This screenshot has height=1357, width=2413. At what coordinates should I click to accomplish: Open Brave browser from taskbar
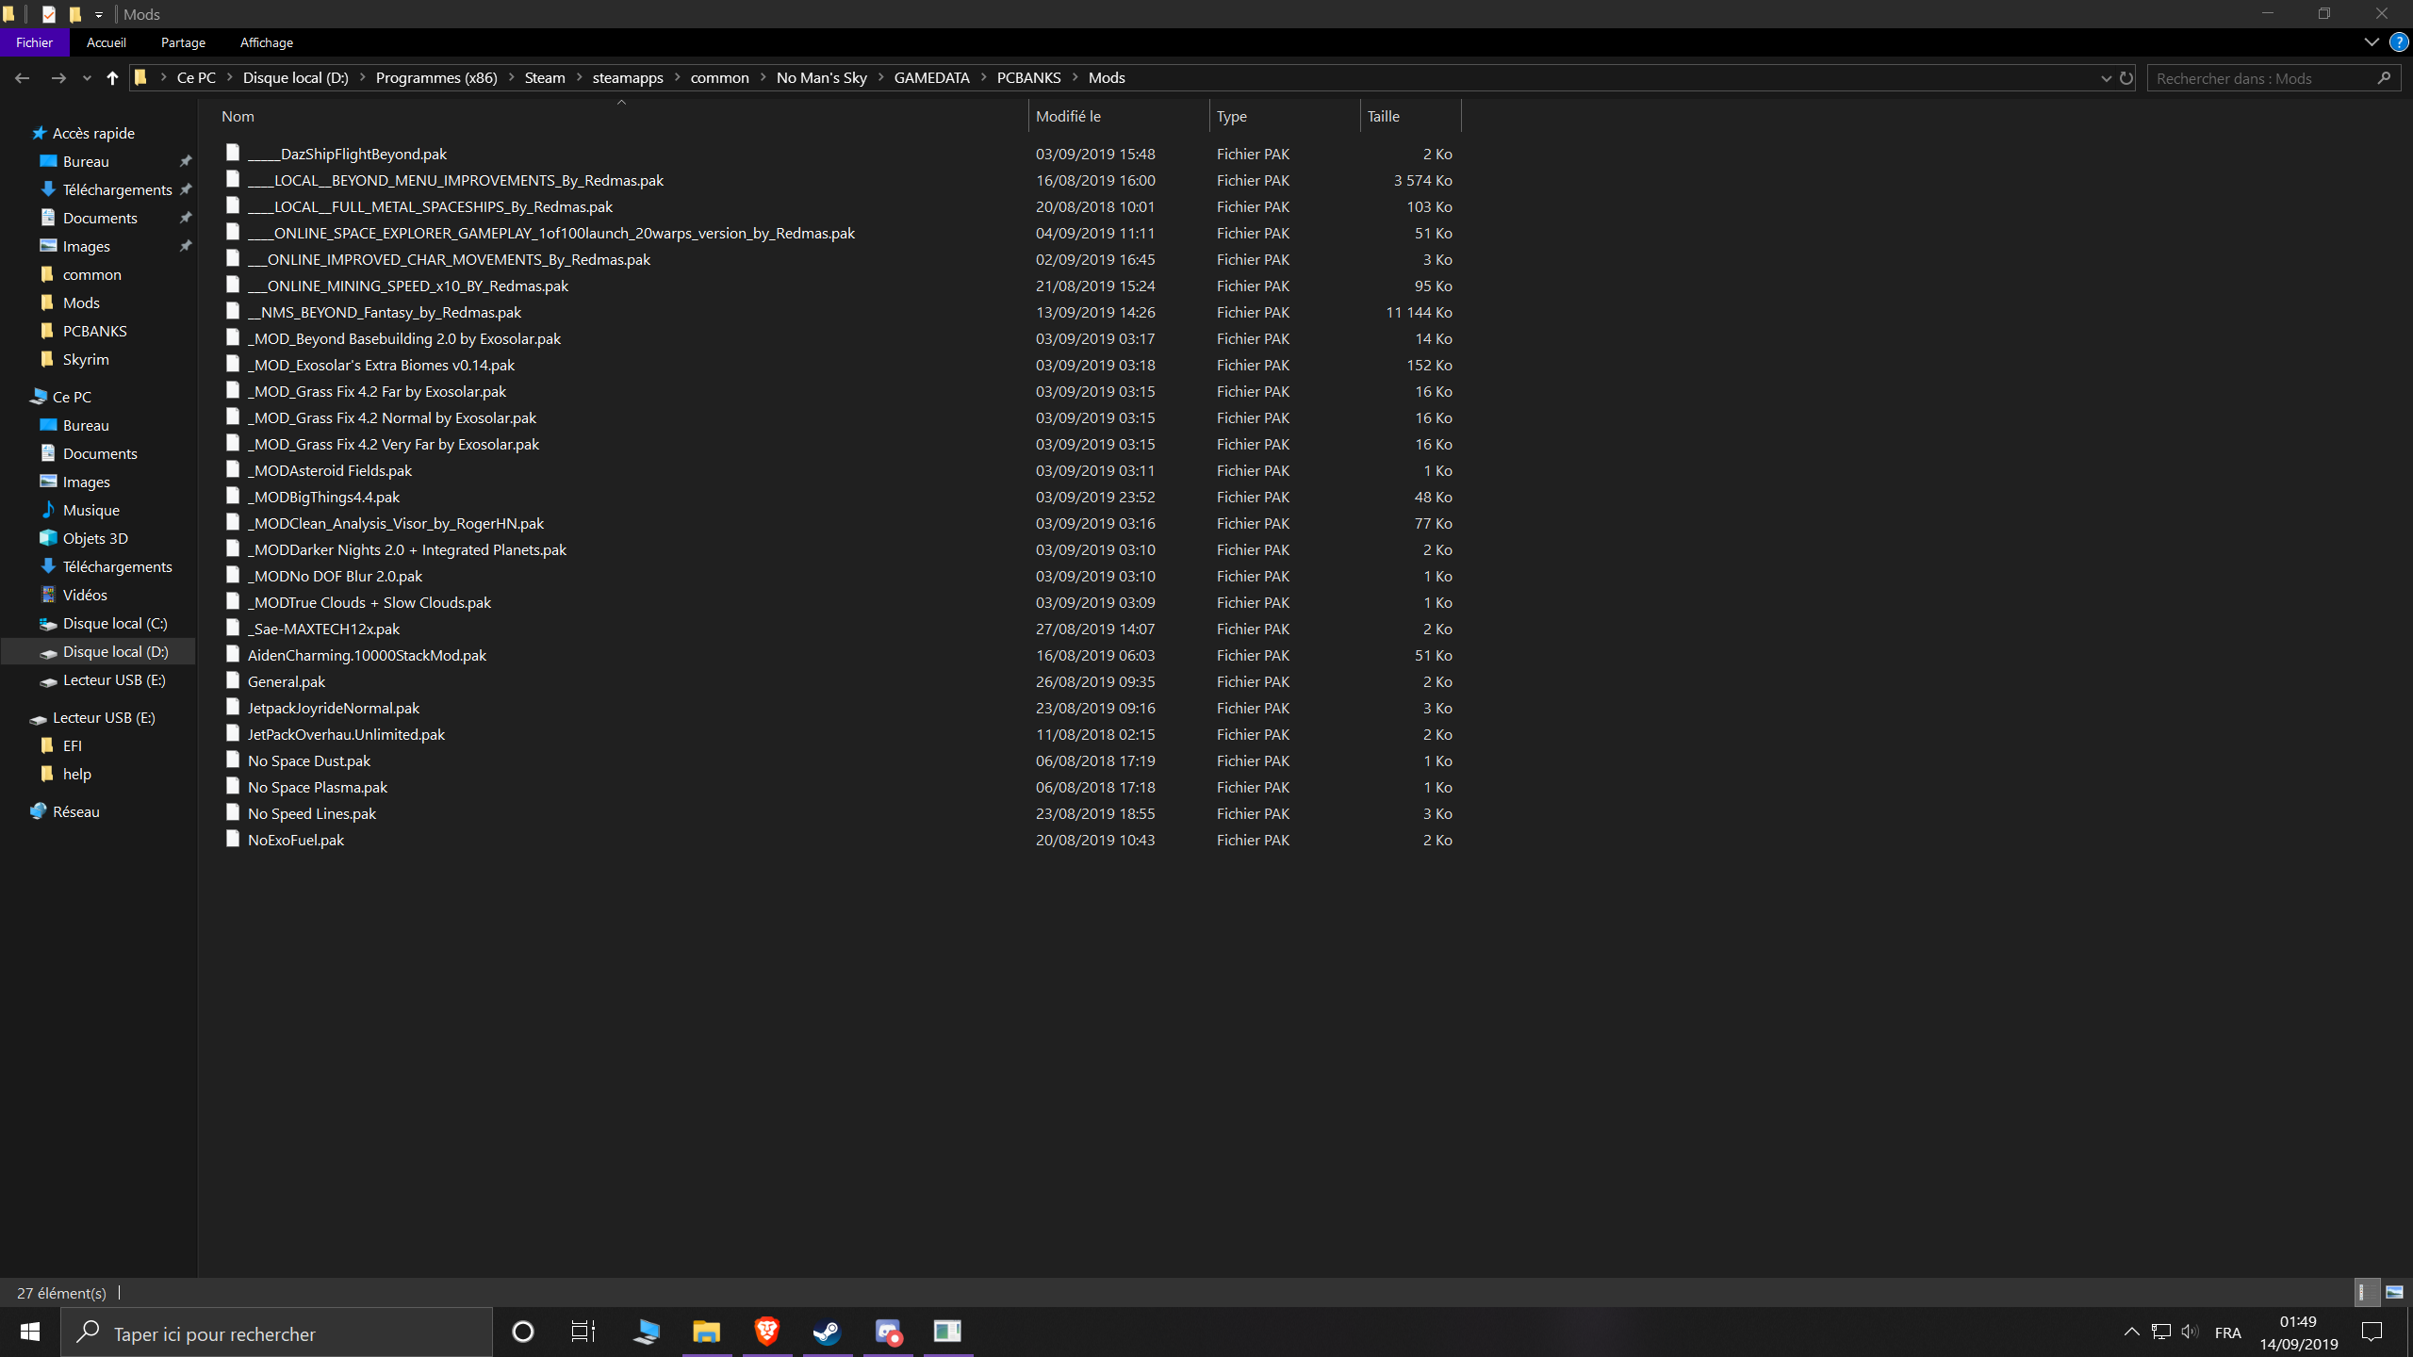(x=766, y=1332)
